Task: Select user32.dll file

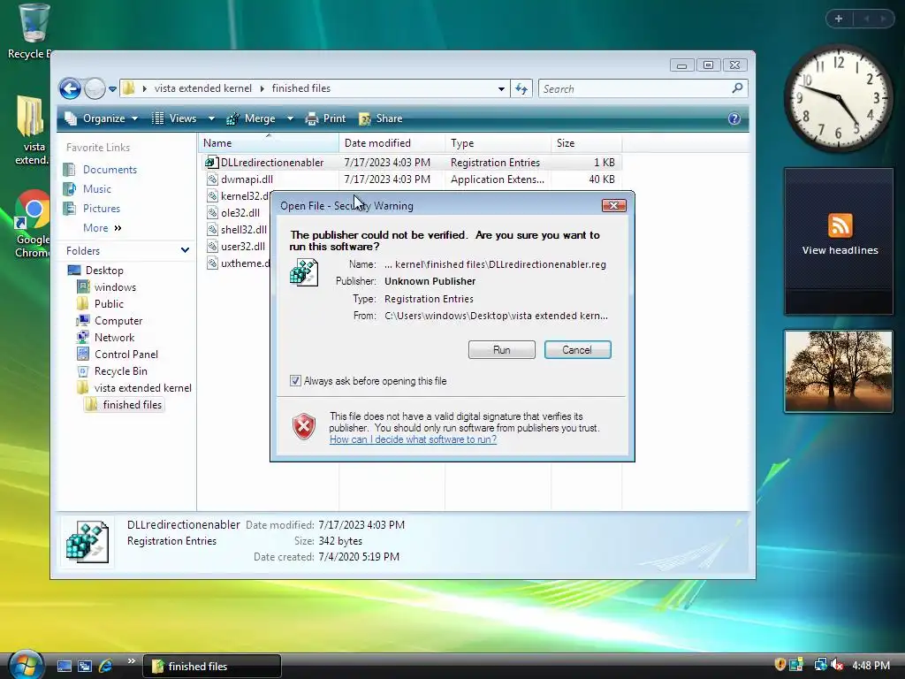Action: click(243, 246)
